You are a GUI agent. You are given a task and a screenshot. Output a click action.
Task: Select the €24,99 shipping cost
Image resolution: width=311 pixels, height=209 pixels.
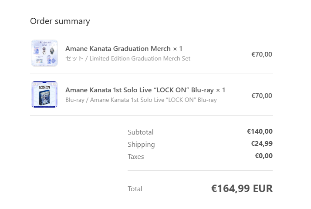pos(261,144)
